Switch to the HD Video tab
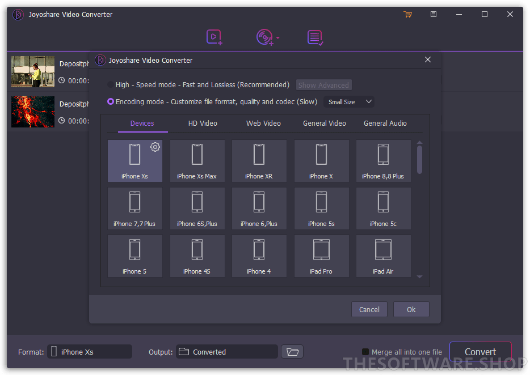The image size is (530, 375). pyautogui.click(x=203, y=123)
